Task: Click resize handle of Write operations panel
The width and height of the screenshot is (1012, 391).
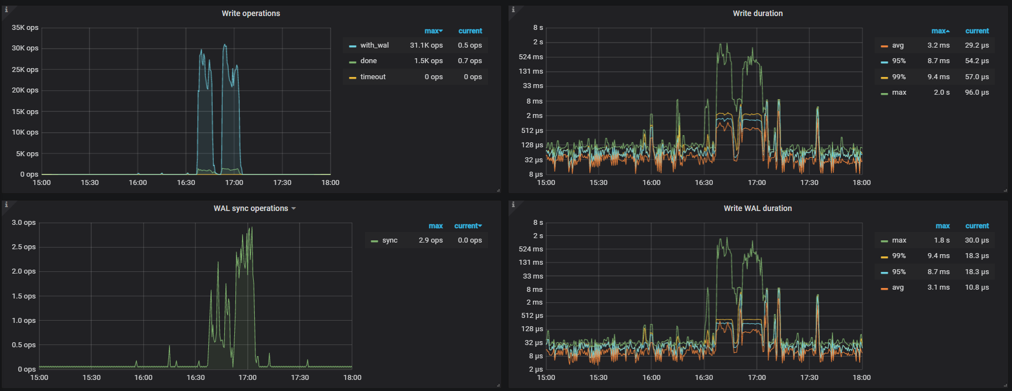Action: pos(498,190)
